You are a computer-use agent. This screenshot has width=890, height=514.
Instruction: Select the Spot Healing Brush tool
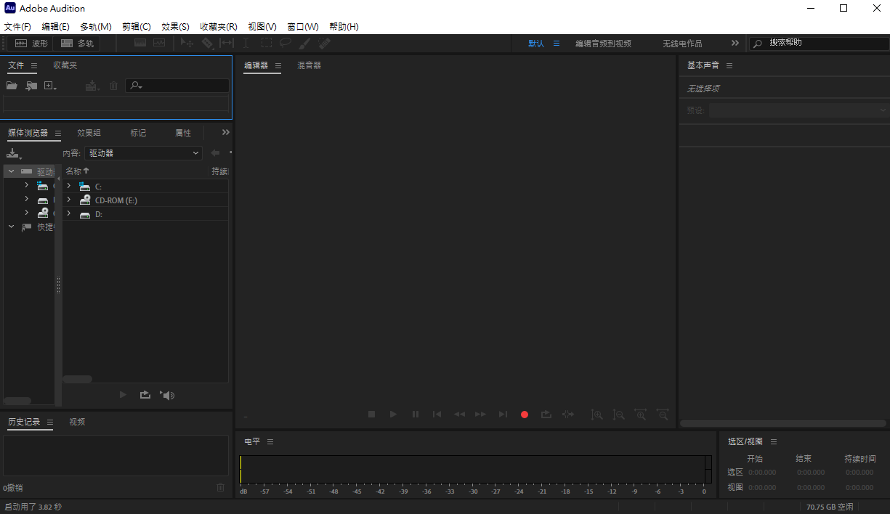(x=325, y=44)
